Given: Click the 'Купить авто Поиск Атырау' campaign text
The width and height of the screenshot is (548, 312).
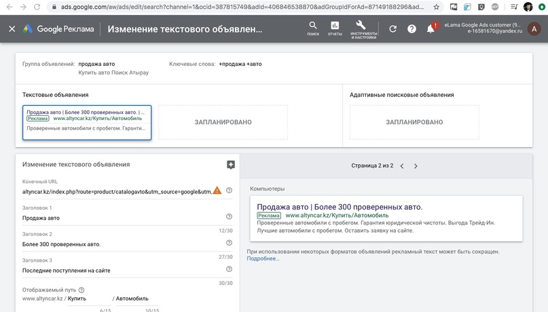Looking at the screenshot, I should pos(113,73).
